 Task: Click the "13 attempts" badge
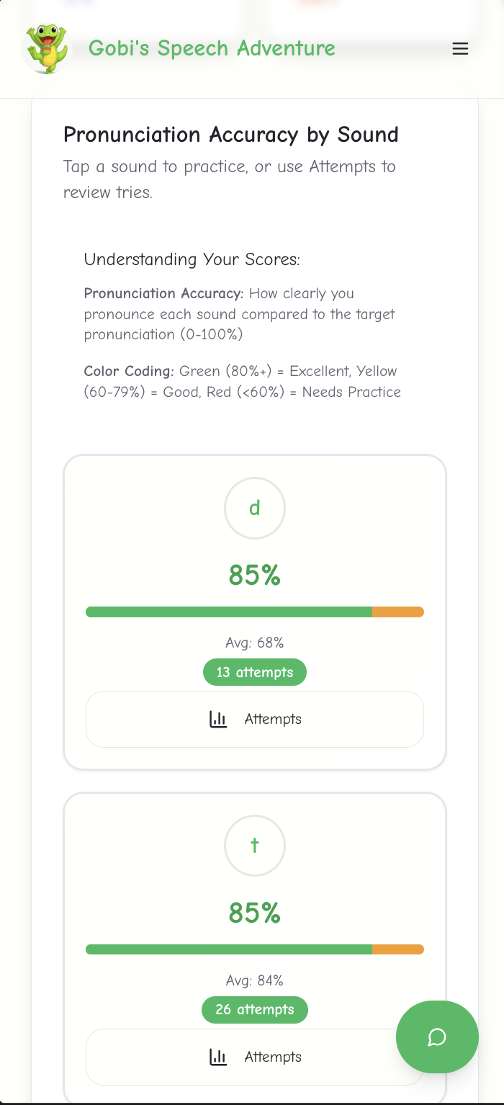tap(255, 672)
